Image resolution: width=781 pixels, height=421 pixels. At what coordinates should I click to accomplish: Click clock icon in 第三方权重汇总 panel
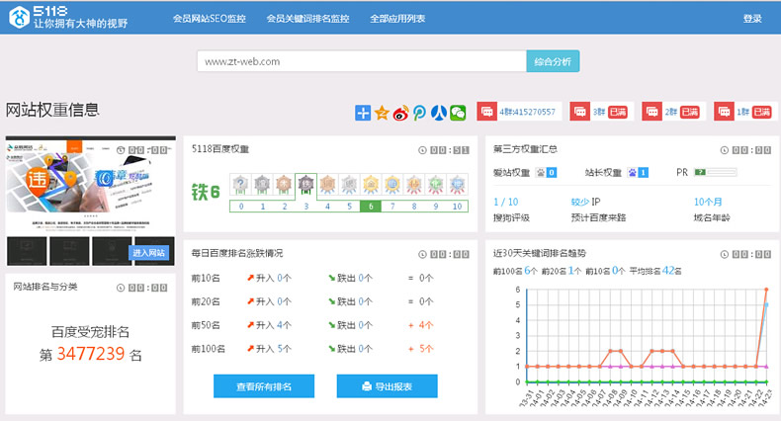coord(725,150)
